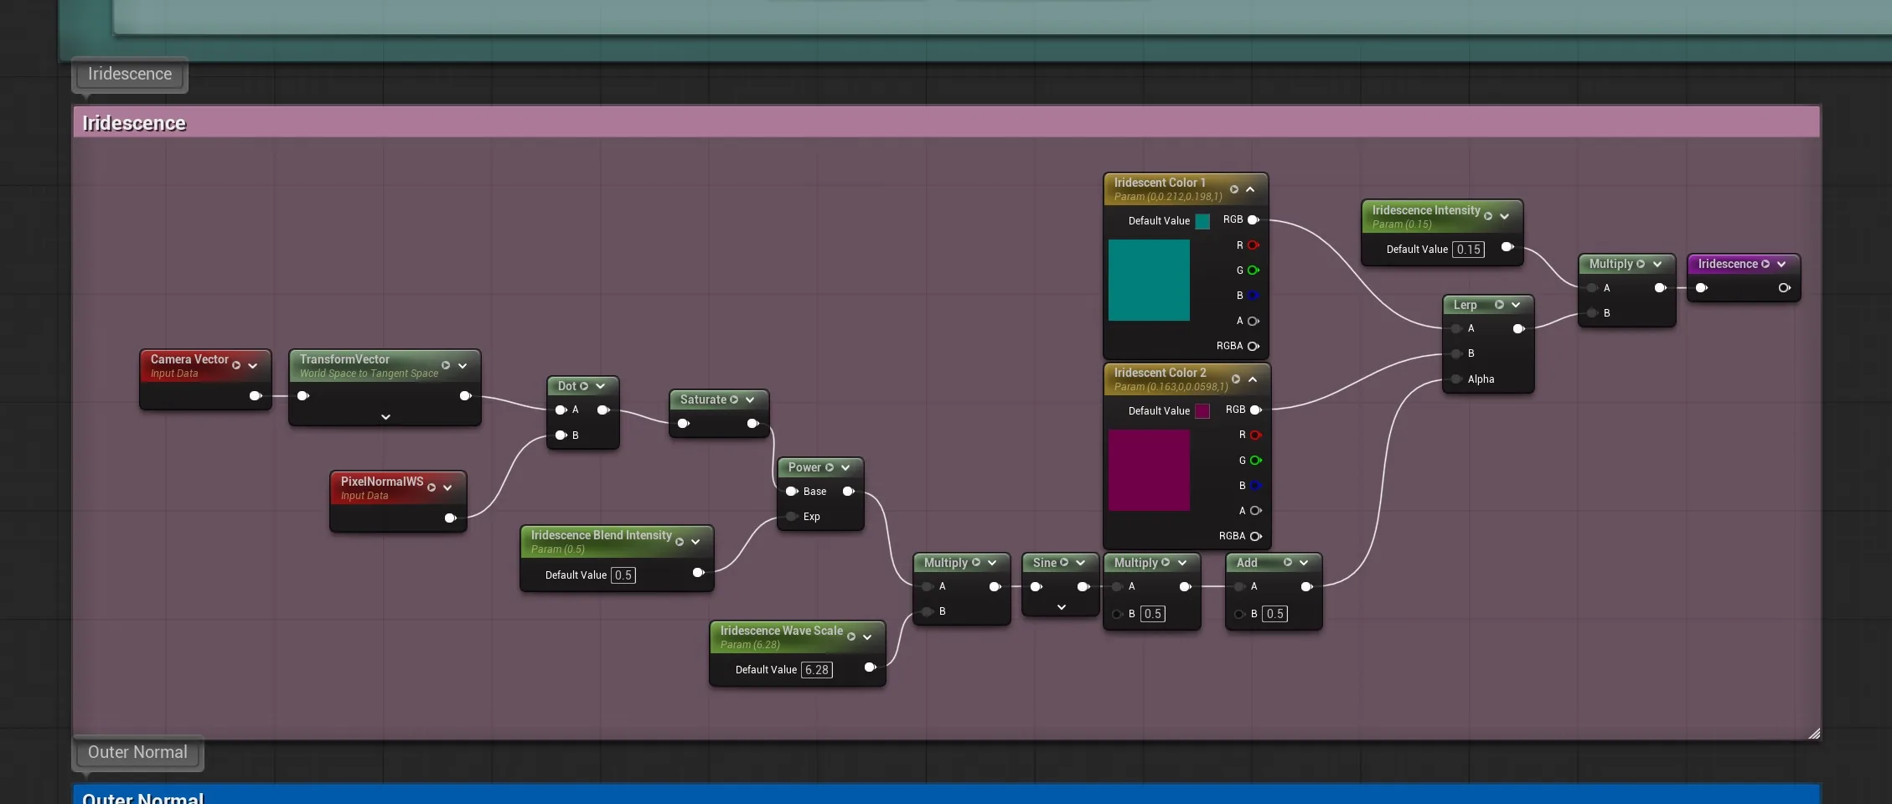The height and width of the screenshot is (804, 1892).
Task: Click the Sine node output pin
Action: [x=1083, y=586]
